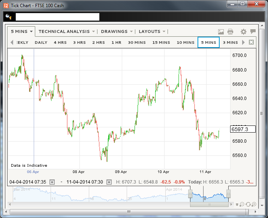Click the symbol search input field
The width and height of the screenshot is (268, 218).
(x=57, y=17)
